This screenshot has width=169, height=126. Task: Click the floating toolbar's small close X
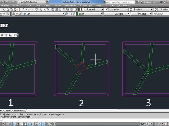tap(8, 24)
